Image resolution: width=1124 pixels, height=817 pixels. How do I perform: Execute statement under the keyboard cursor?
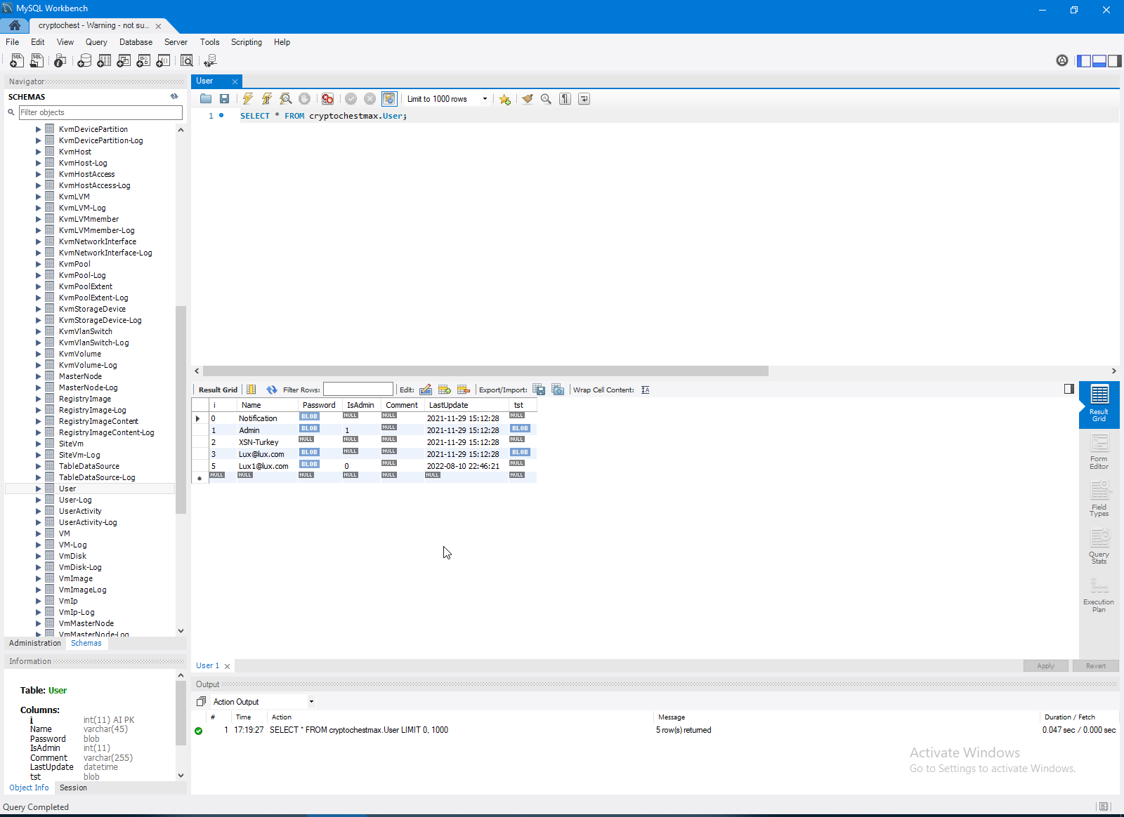click(x=267, y=99)
